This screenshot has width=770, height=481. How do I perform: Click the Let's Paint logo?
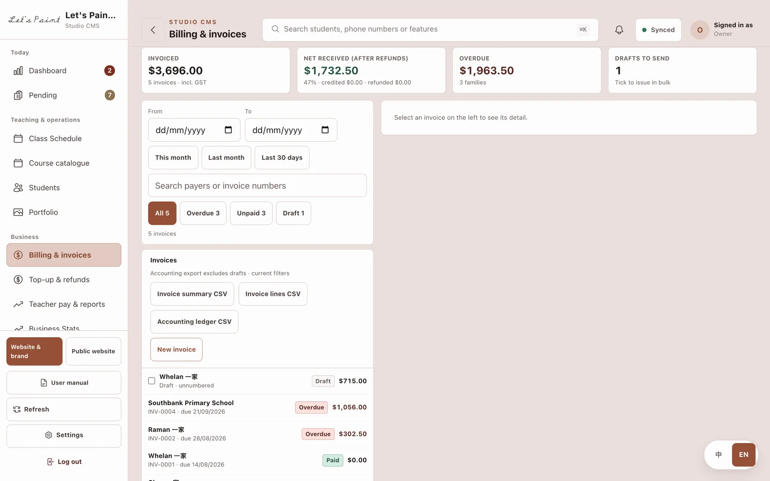34,20
